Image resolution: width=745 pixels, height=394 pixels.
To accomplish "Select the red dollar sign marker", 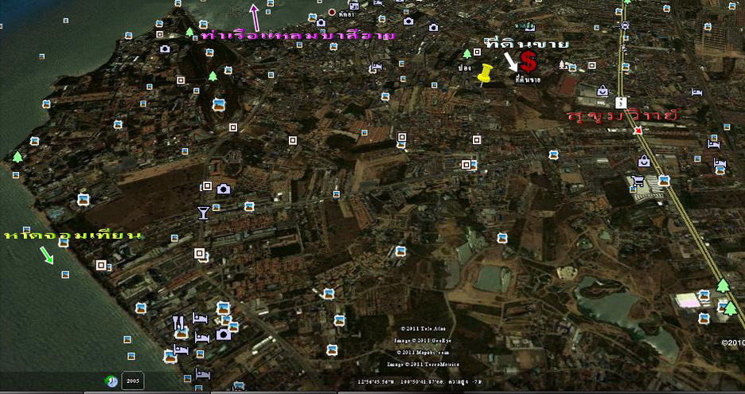I will 528,60.
